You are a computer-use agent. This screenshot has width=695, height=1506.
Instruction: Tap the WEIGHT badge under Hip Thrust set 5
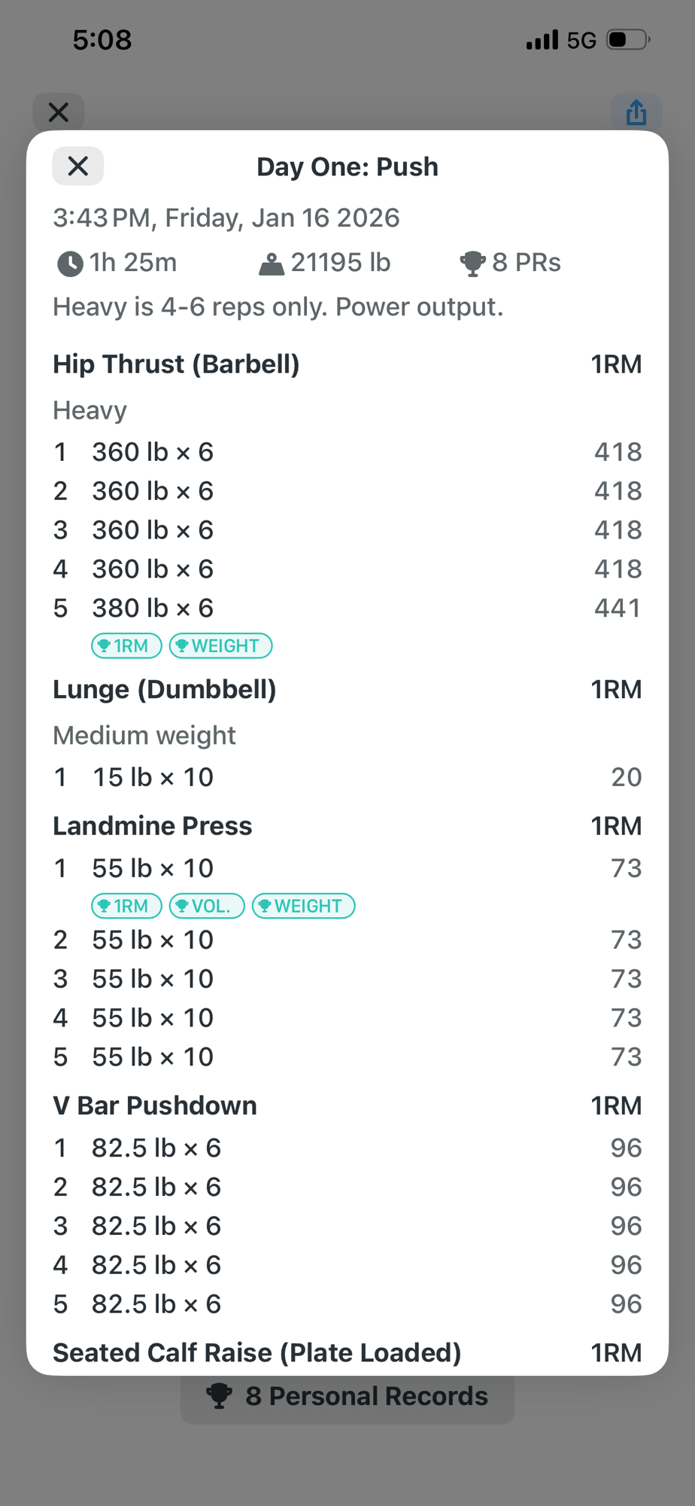(220, 646)
